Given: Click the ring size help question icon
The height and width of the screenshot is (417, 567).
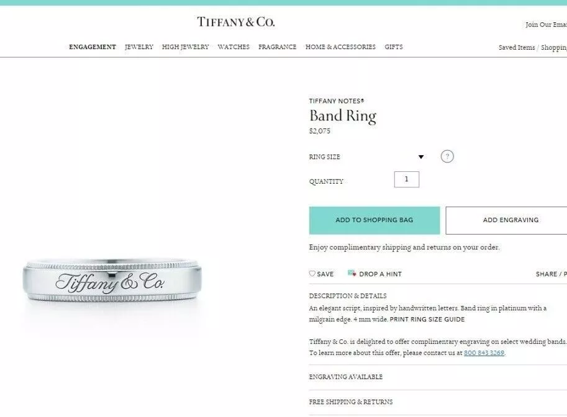Looking at the screenshot, I should click(447, 156).
